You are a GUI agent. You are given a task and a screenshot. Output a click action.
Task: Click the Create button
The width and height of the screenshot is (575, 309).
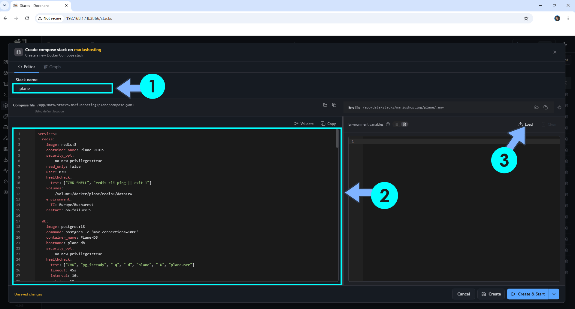(491, 294)
